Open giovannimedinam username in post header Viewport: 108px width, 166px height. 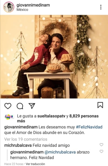[33, 5]
